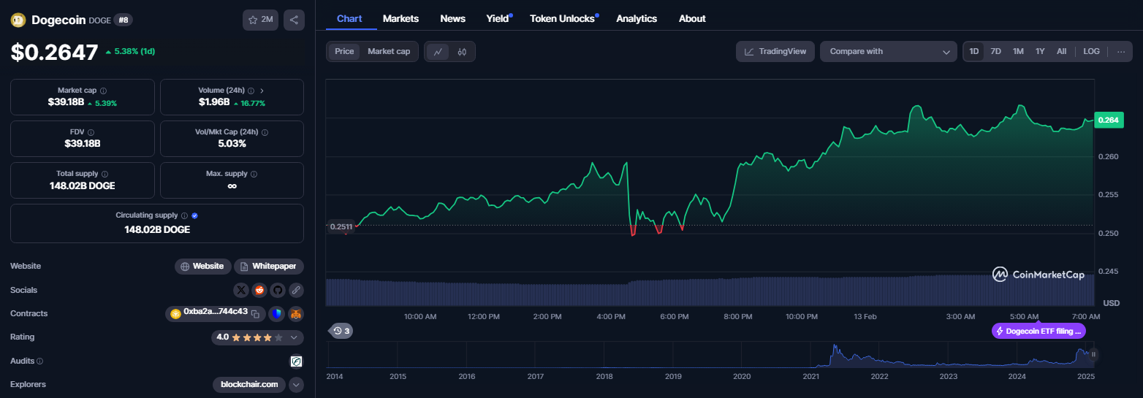Image resolution: width=1143 pixels, height=398 pixels.
Task: Copy the 0xba2a...744c43 contract address
Action: pos(255,314)
